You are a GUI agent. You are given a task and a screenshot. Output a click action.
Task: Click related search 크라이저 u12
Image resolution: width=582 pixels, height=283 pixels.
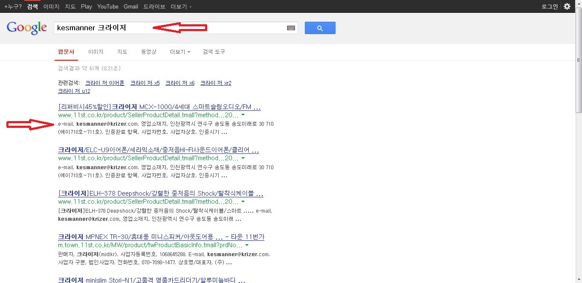74,91
